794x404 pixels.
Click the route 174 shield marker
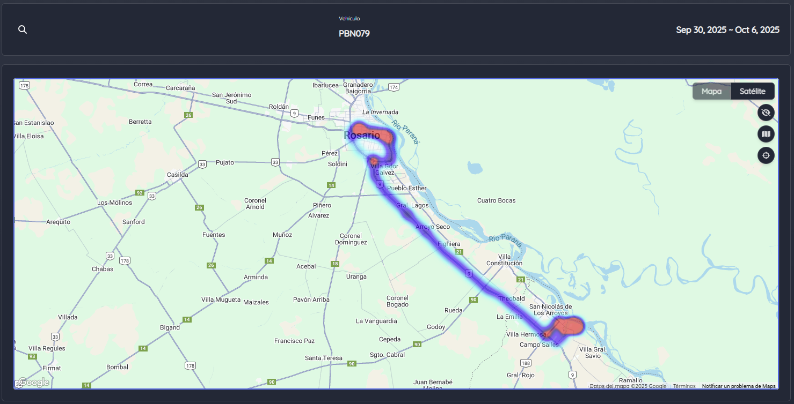394,87
